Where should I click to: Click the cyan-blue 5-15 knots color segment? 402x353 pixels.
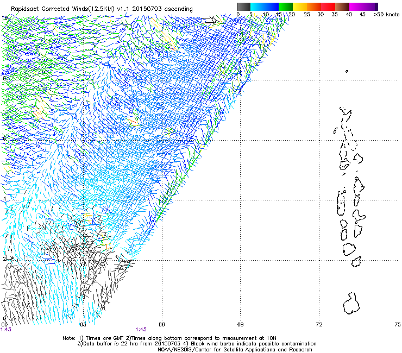[x=265, y=7]
